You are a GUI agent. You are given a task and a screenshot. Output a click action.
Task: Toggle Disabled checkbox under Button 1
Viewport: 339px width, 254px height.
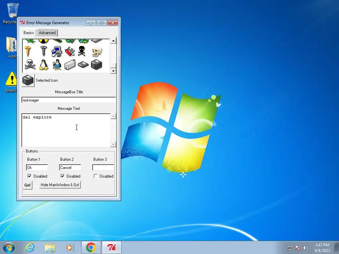click(29, 176)
